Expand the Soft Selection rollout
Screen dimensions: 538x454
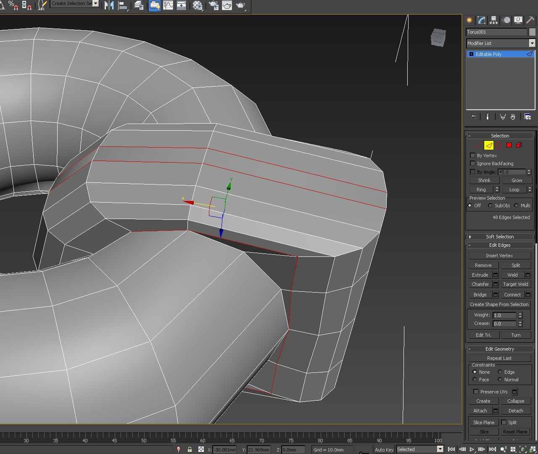499,236
